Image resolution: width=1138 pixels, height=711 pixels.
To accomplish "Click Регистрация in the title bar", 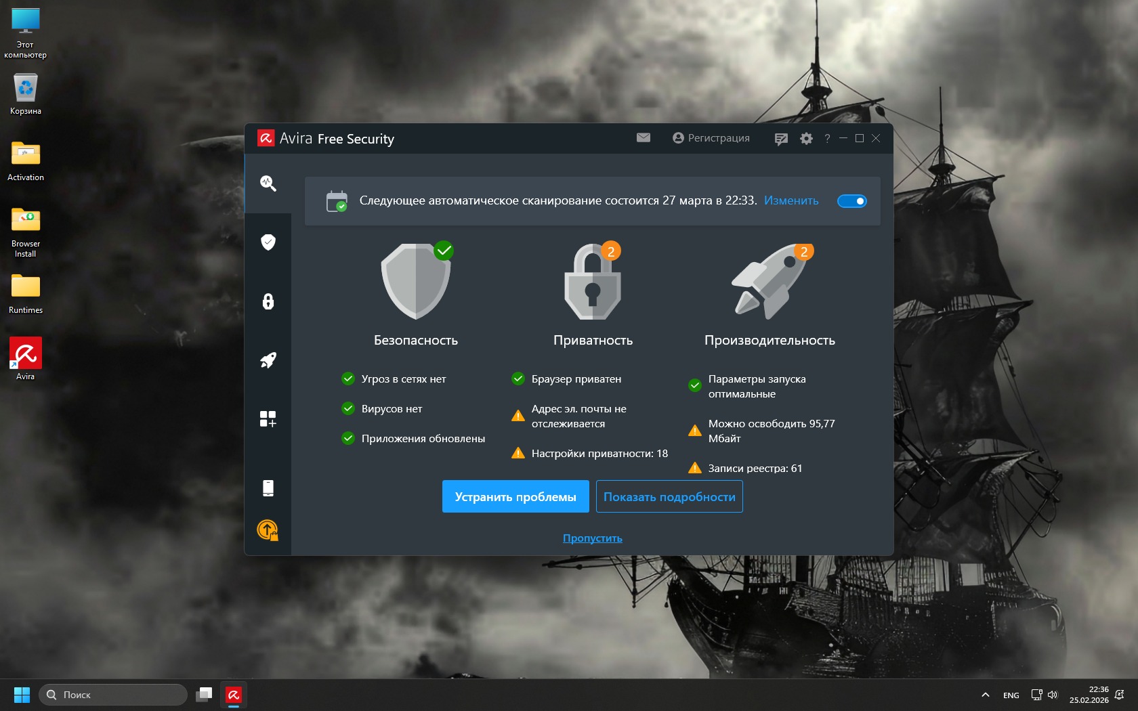I will tap(711, 138).
